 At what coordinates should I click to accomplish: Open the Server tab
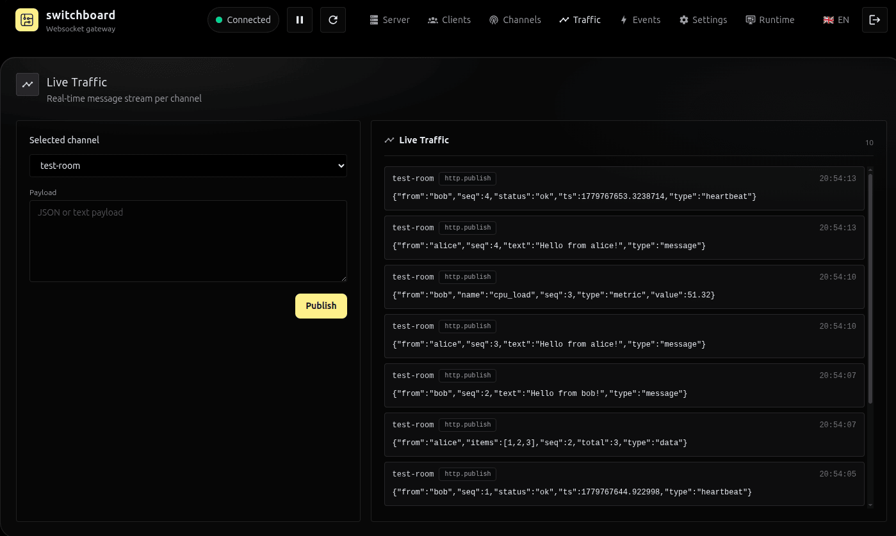389,20
